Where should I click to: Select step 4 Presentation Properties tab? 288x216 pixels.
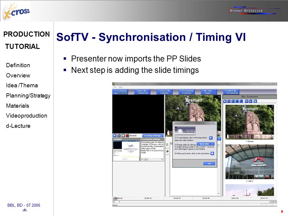[187, 92]
